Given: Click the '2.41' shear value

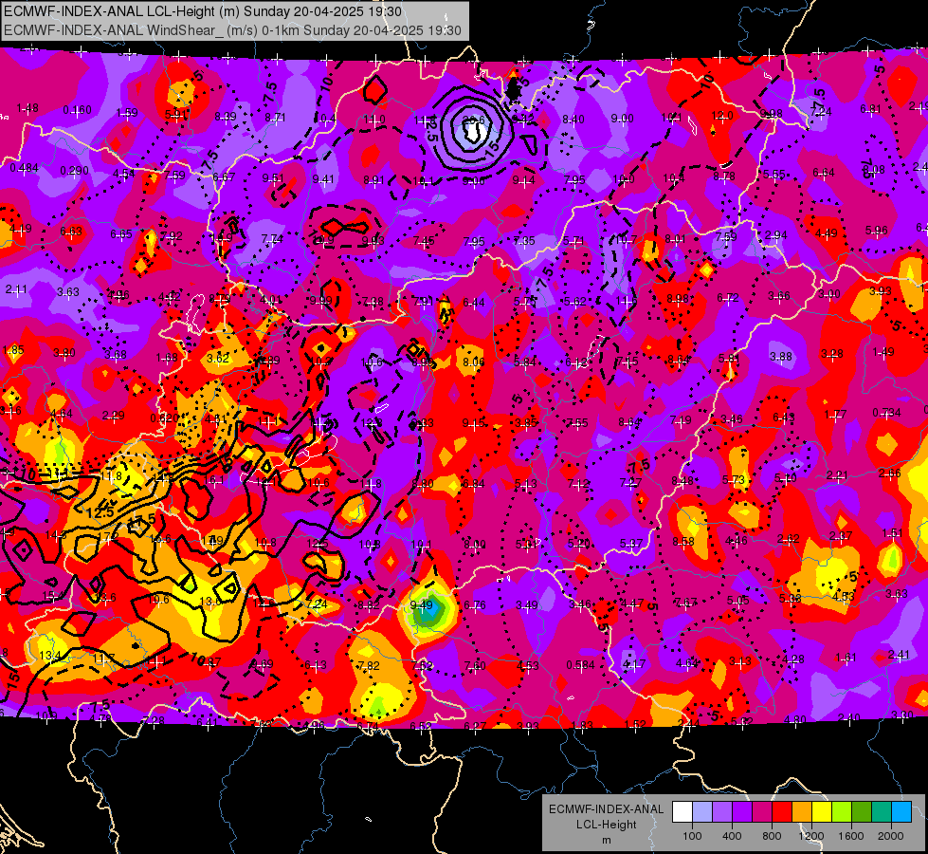Looking at the screenshot, I should [899, 655].
